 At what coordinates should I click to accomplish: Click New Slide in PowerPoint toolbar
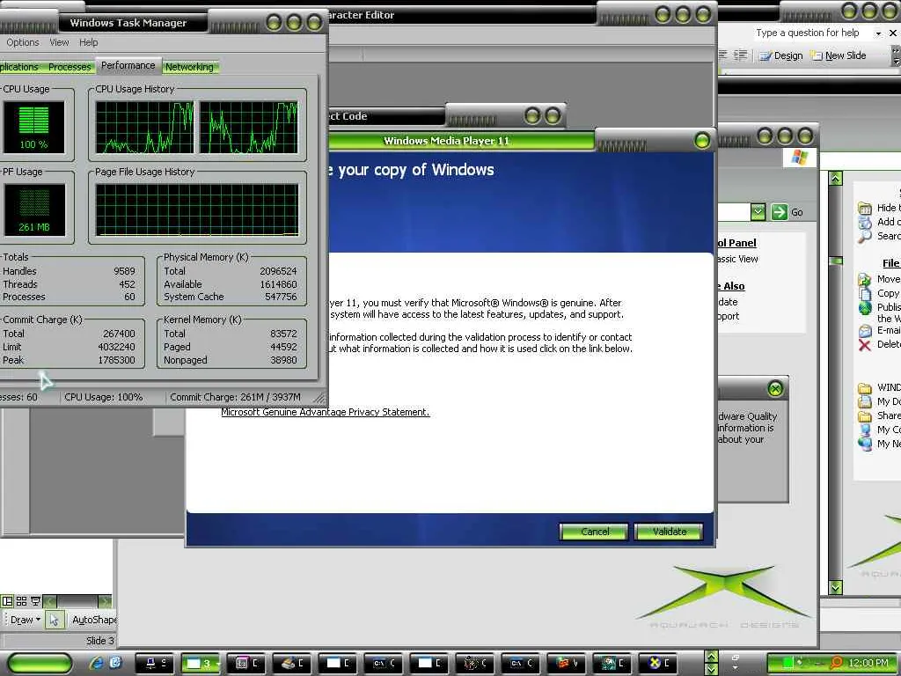(x=839, y=55)
